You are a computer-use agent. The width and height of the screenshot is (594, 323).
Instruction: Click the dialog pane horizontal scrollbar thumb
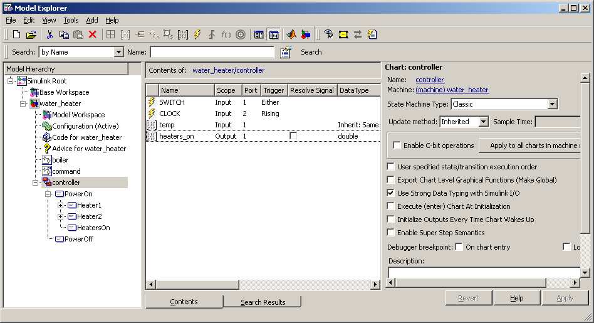click(x=471, y=282)
